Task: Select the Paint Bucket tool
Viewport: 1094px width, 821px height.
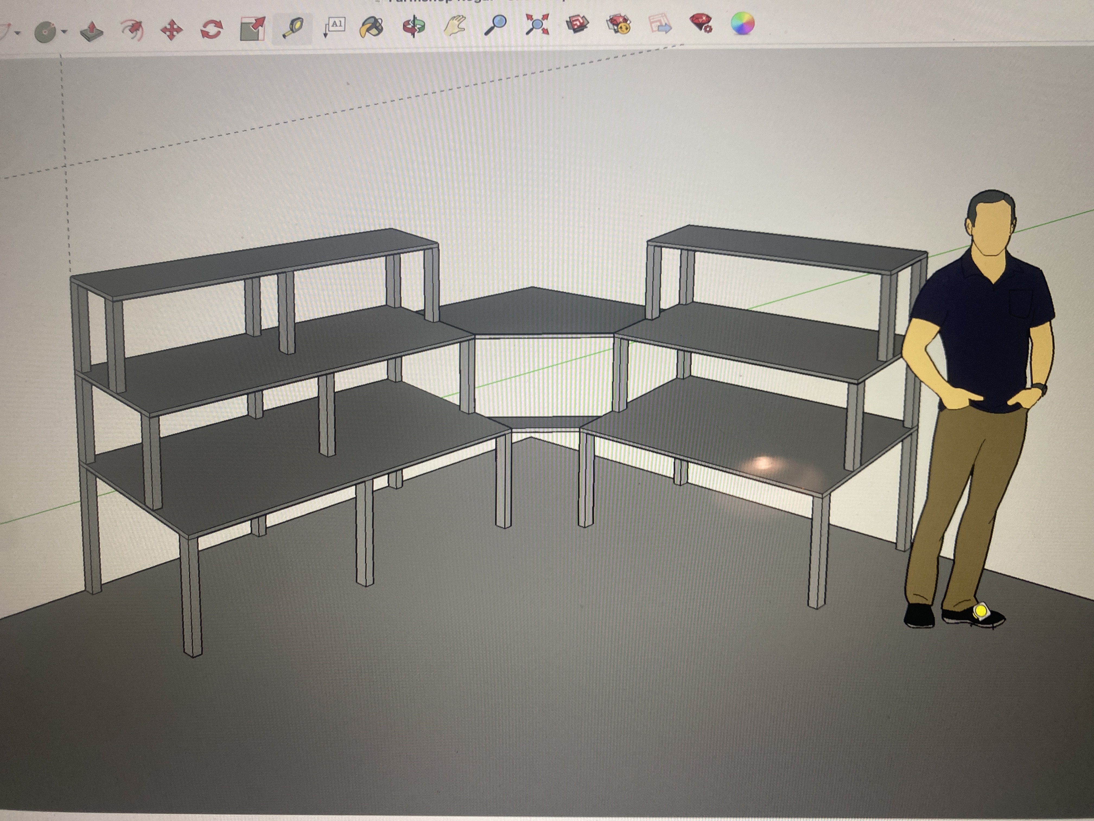Action: [x=372, y=27]
